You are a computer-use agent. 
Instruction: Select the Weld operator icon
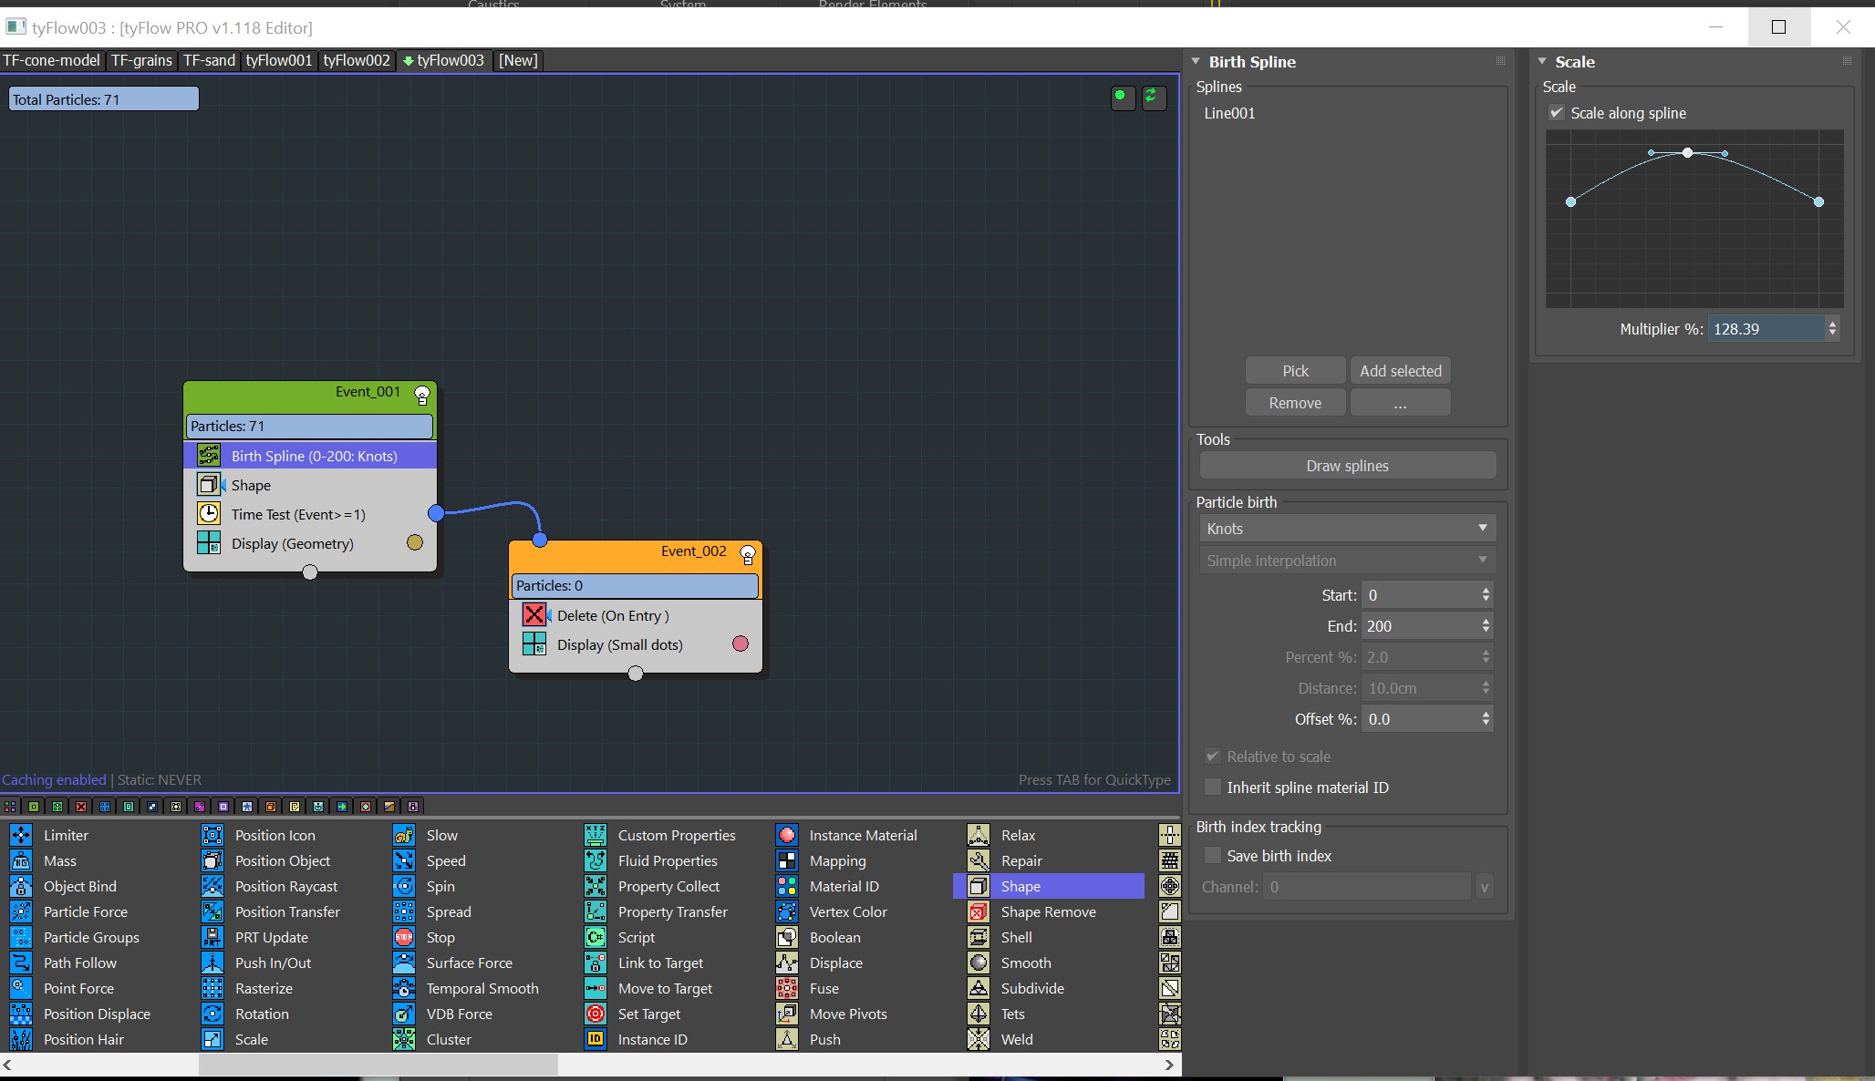[979, 1039]
